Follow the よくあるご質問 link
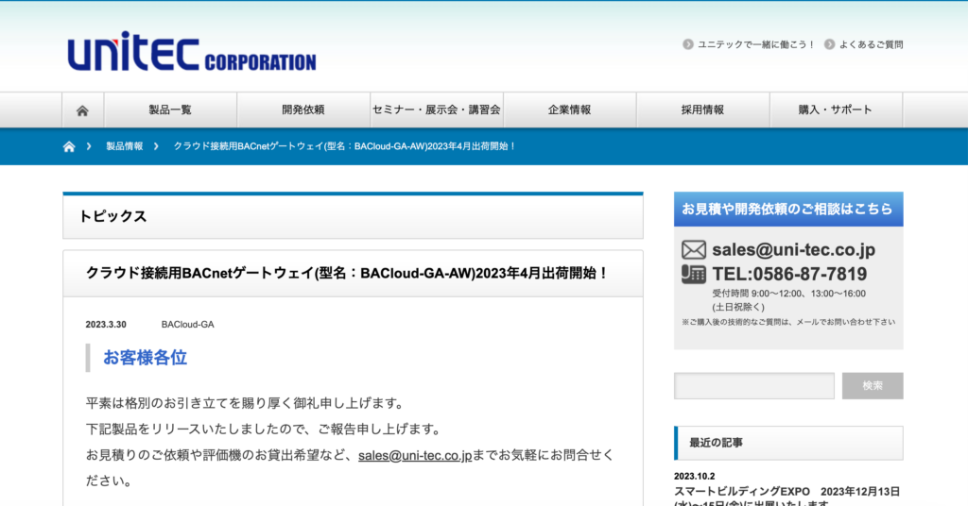 (871, 44)
